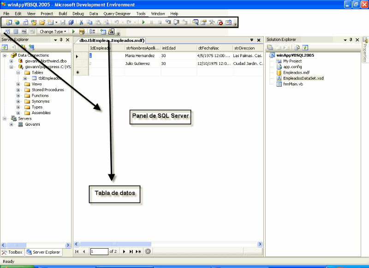Run the query with Execute SQL icon
Image resolution: width=369 pixels, height=268 pixels.
click(73, 31)
